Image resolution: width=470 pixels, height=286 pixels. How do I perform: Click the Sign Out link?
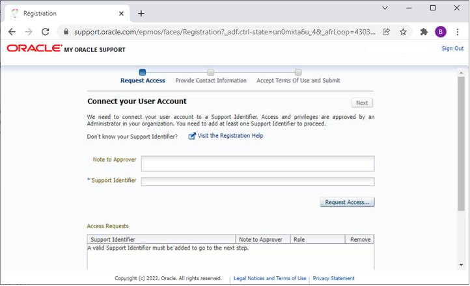(452, 48)
